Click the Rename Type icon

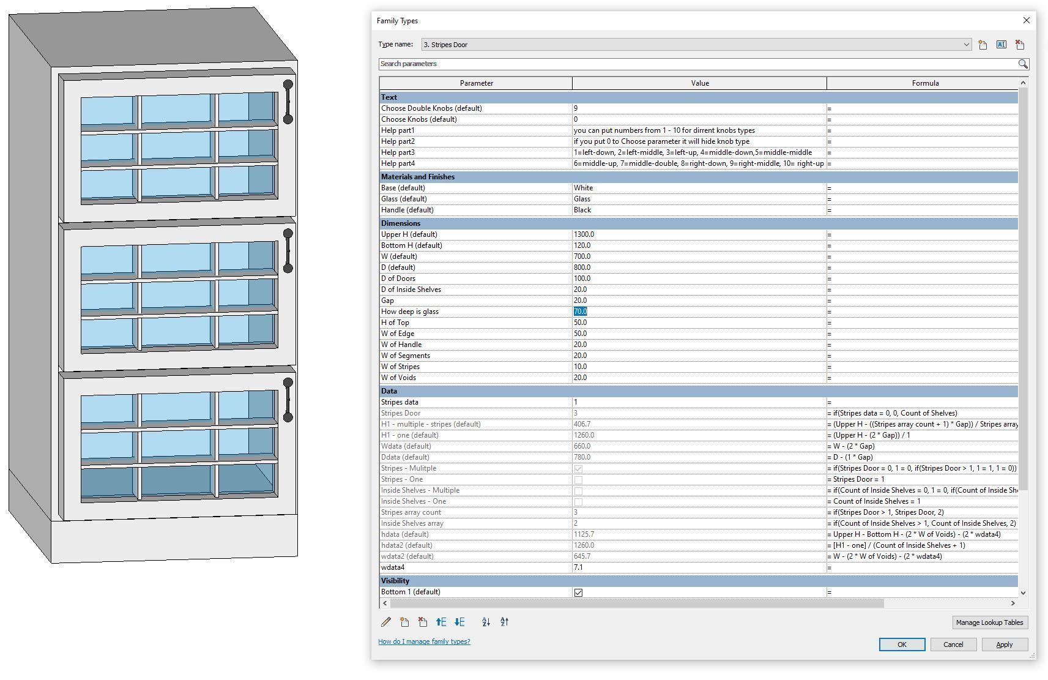click(1002, 45)
